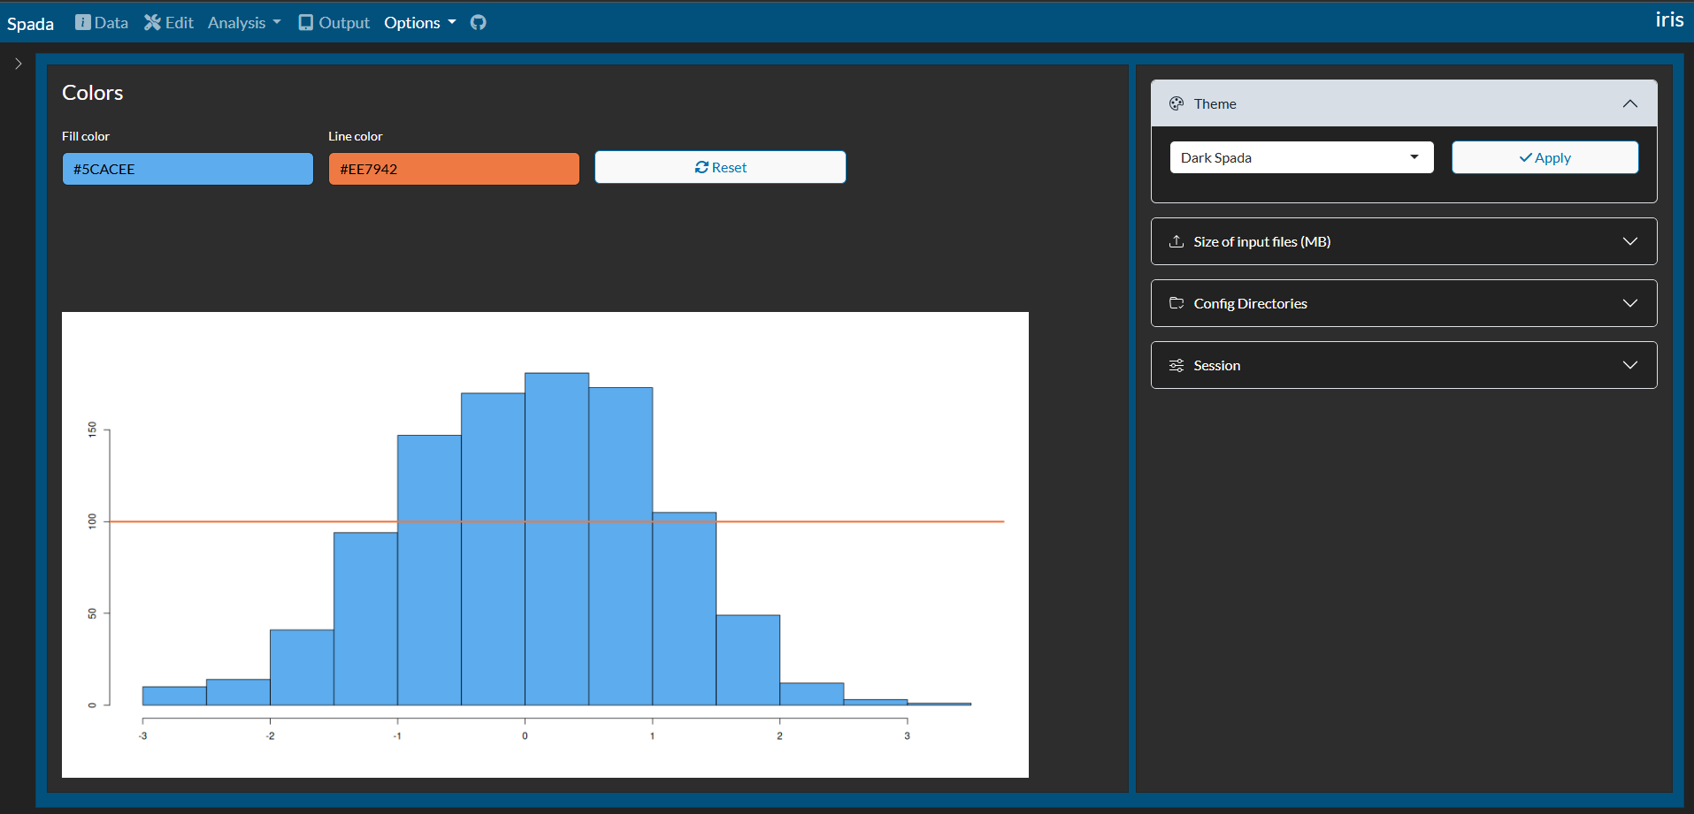This screenshot has width=1694, height=814.
Task: Open the Analysis menu
Action: [243, 23]
